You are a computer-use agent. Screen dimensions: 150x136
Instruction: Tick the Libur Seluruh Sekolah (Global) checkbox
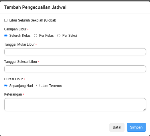[6, 20]
